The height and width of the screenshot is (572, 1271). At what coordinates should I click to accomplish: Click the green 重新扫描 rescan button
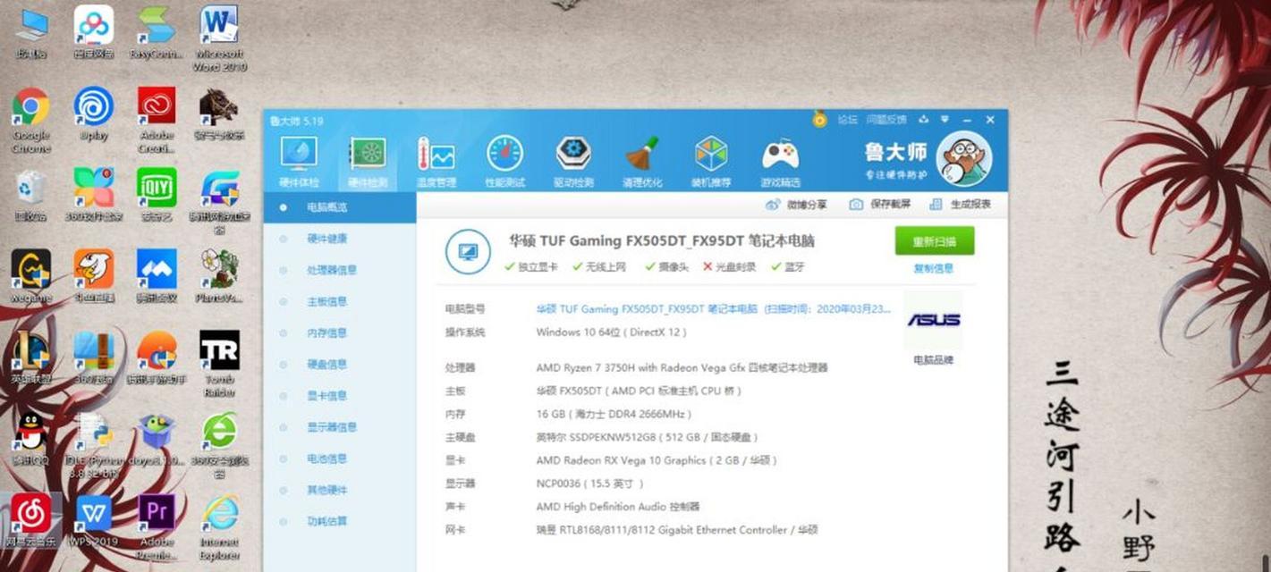coord(934,241)
